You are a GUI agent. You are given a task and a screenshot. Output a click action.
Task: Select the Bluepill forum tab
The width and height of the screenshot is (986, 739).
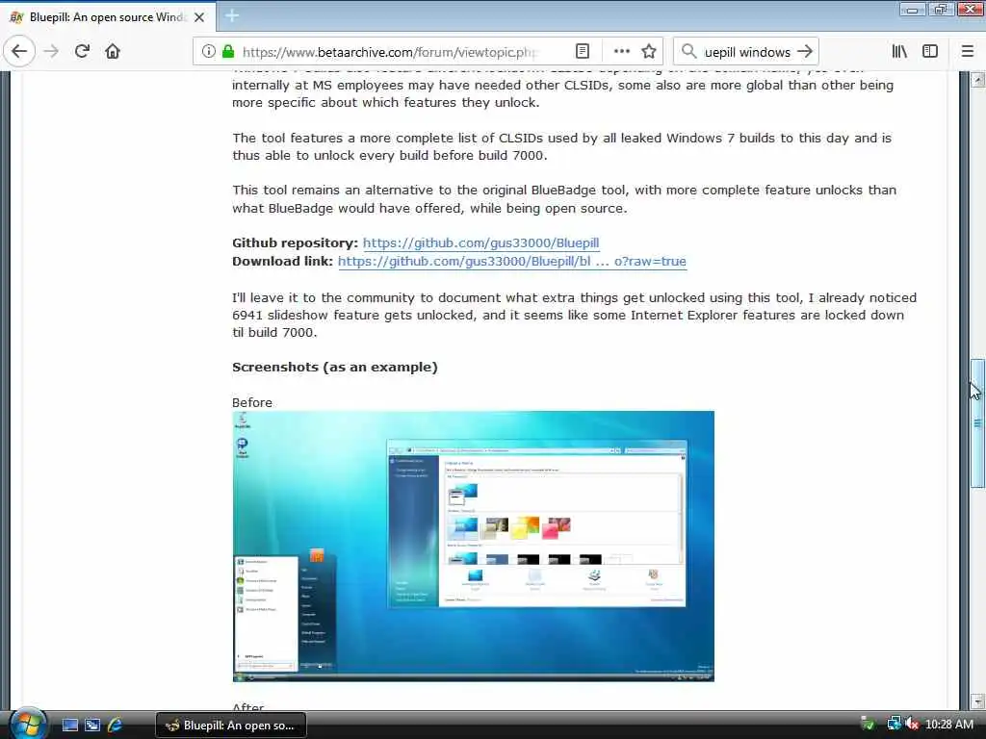[108, 17]
